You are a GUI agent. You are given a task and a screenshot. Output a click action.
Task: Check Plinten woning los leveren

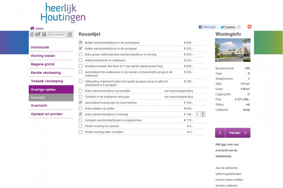81,126
